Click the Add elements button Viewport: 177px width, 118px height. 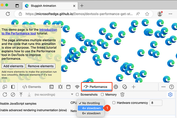(x=13, y=66)
